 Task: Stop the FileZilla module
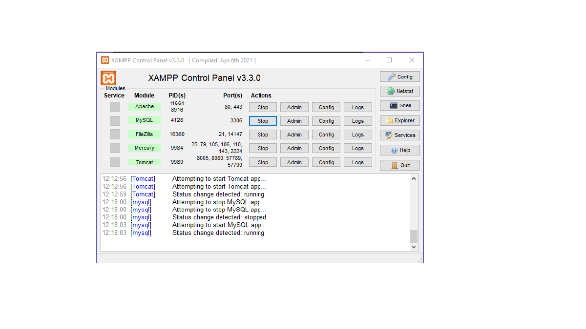(263, 135)
